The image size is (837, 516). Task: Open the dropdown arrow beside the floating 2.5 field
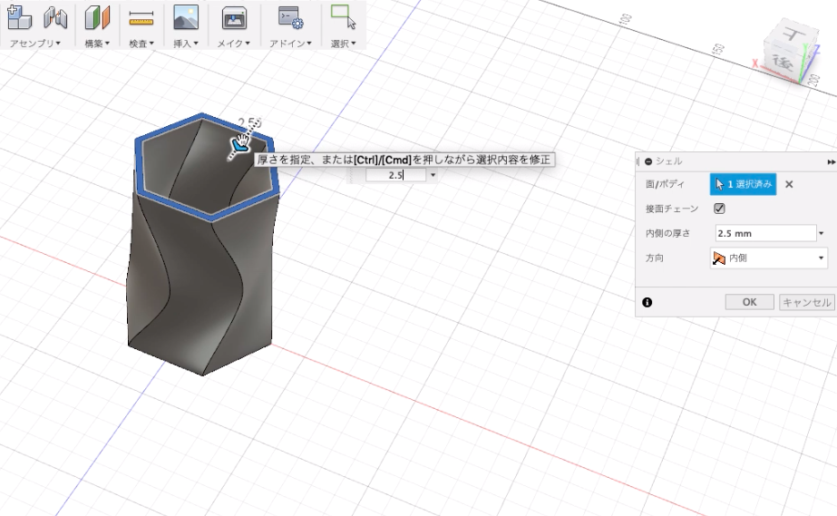click(433, 175)
